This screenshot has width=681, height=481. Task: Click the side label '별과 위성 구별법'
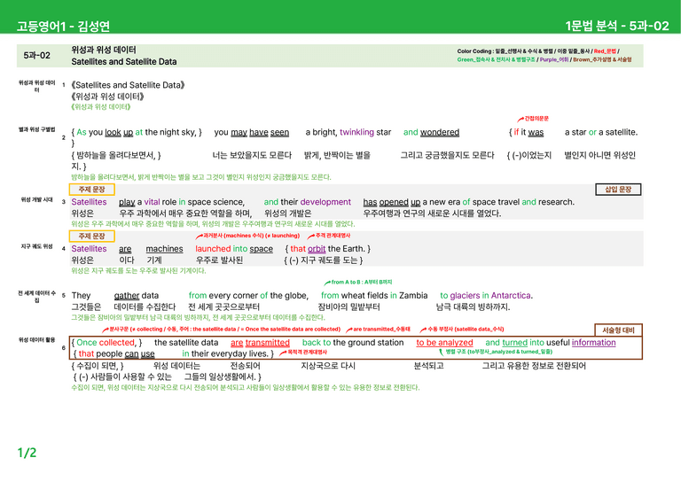[37, 129]
